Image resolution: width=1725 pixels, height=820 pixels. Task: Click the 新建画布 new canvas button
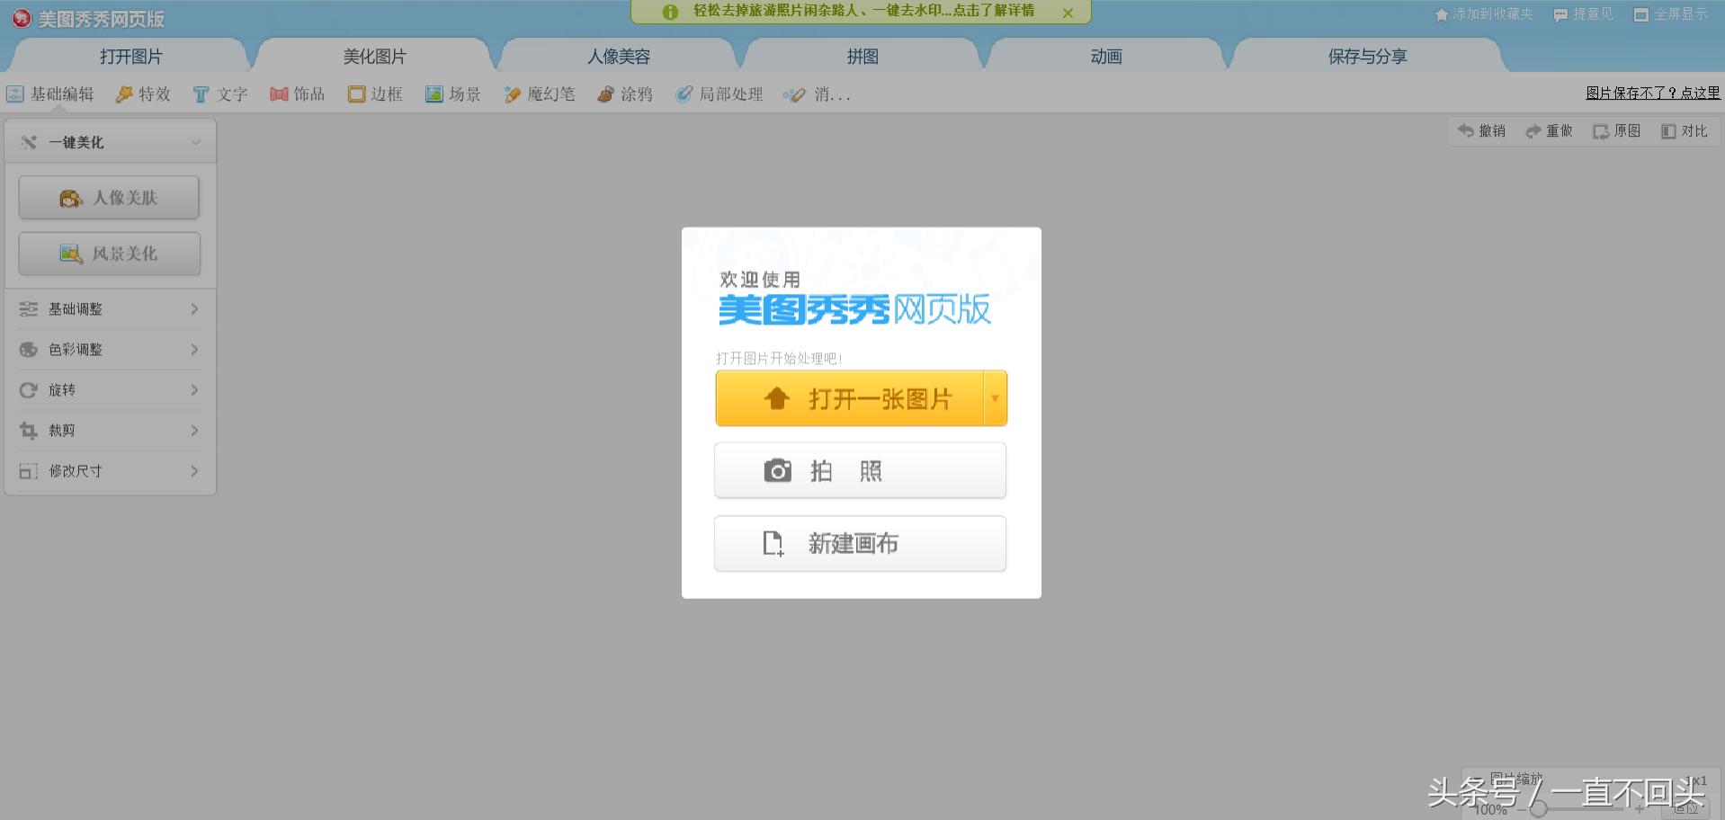pyautogui.click(x=860, y=543)
